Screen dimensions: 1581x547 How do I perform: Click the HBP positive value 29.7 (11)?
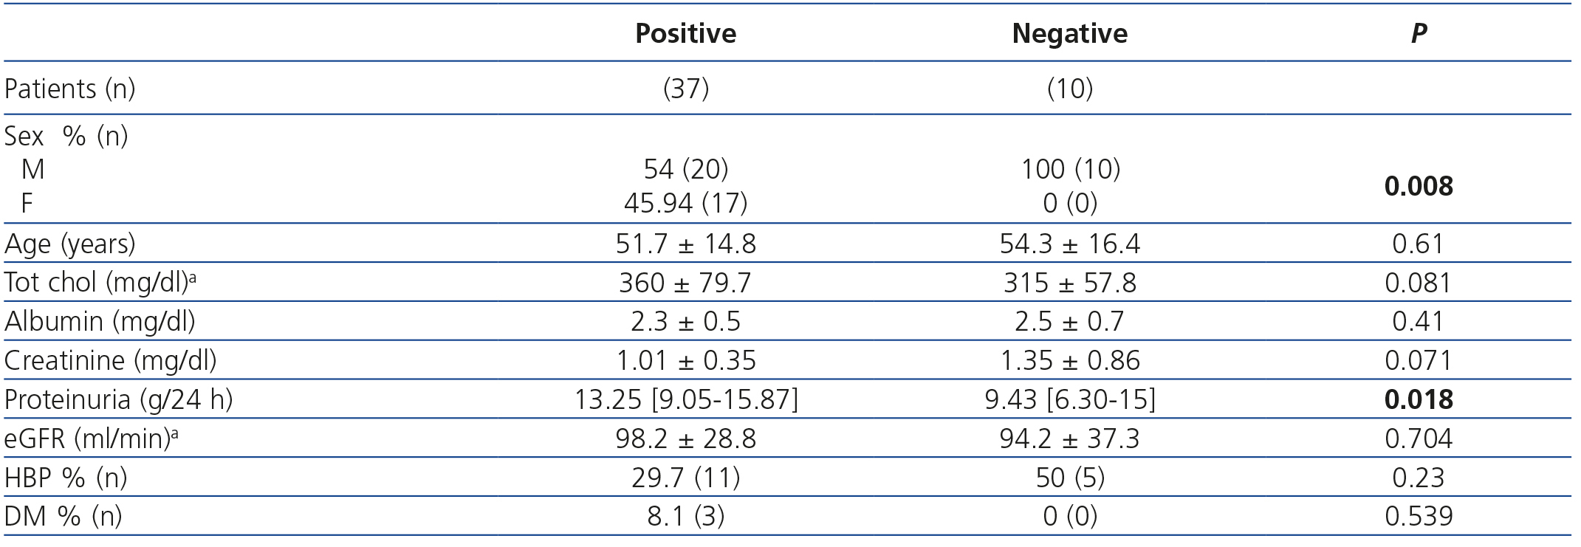(x=685, y=478)
